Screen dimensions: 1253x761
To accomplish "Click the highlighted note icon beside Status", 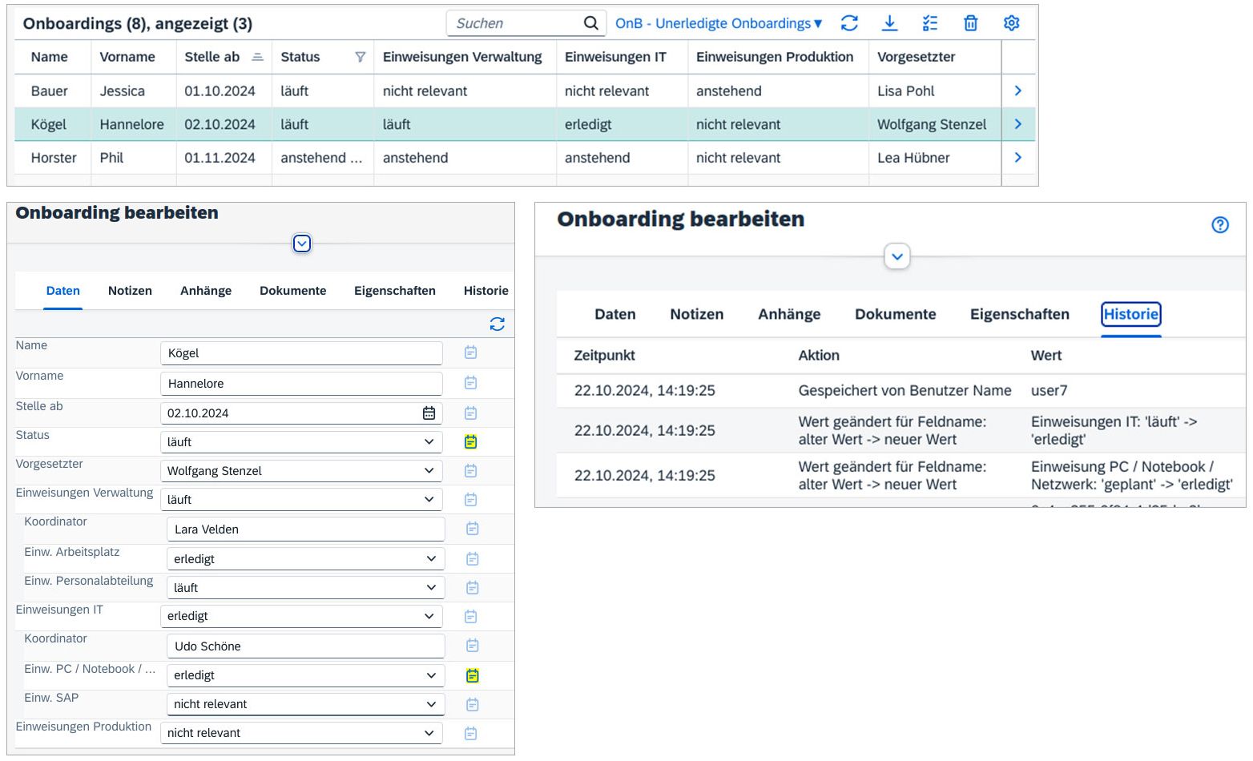I will click(471, 442).
